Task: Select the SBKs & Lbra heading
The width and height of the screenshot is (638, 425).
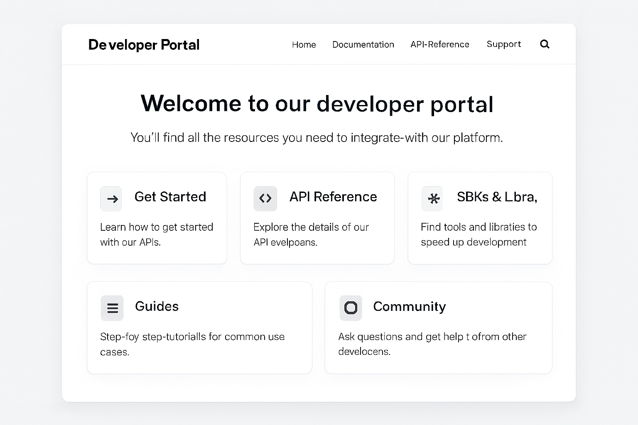Action: click(497, 198)
